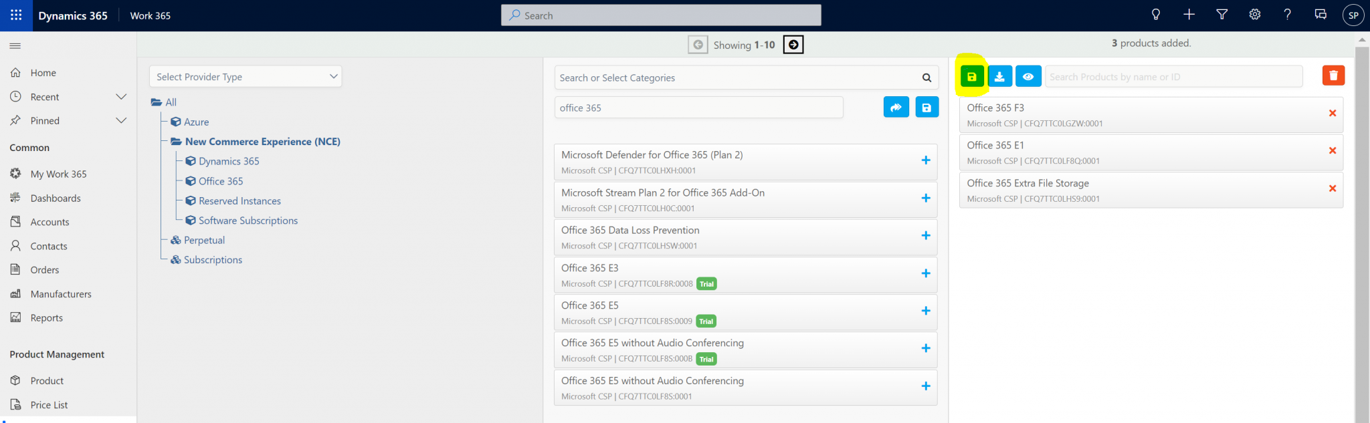Select Reserved Instances tree node
1370x423 pixels.
[233, 200]
